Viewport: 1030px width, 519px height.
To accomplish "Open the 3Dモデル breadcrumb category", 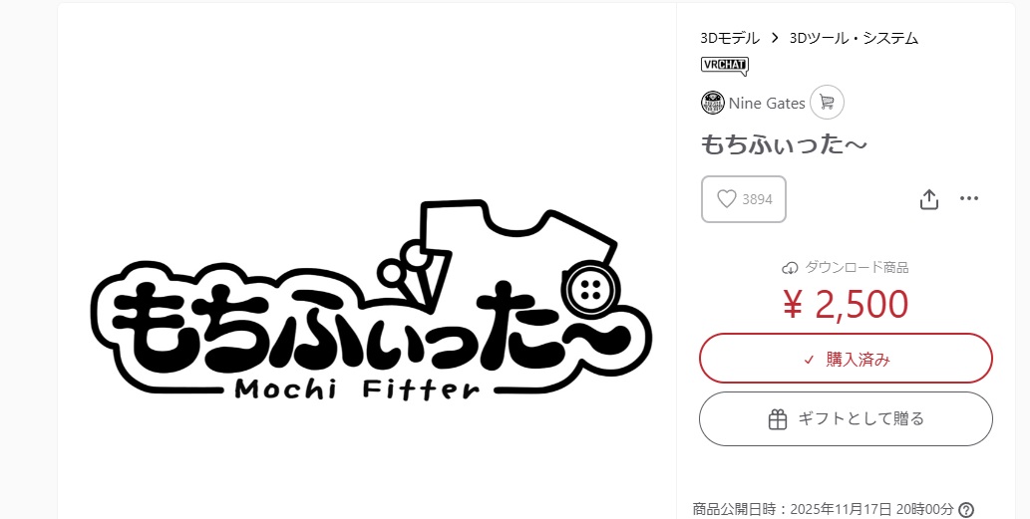I will [x=730, y=38].
